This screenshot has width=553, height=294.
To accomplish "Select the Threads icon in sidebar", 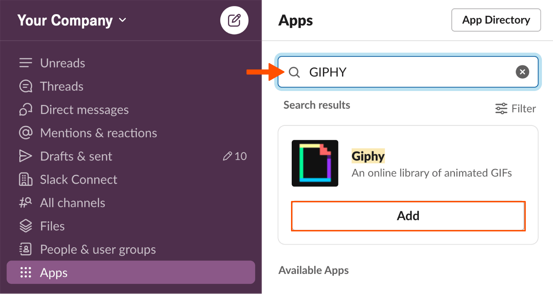I will tap(26, 86).
